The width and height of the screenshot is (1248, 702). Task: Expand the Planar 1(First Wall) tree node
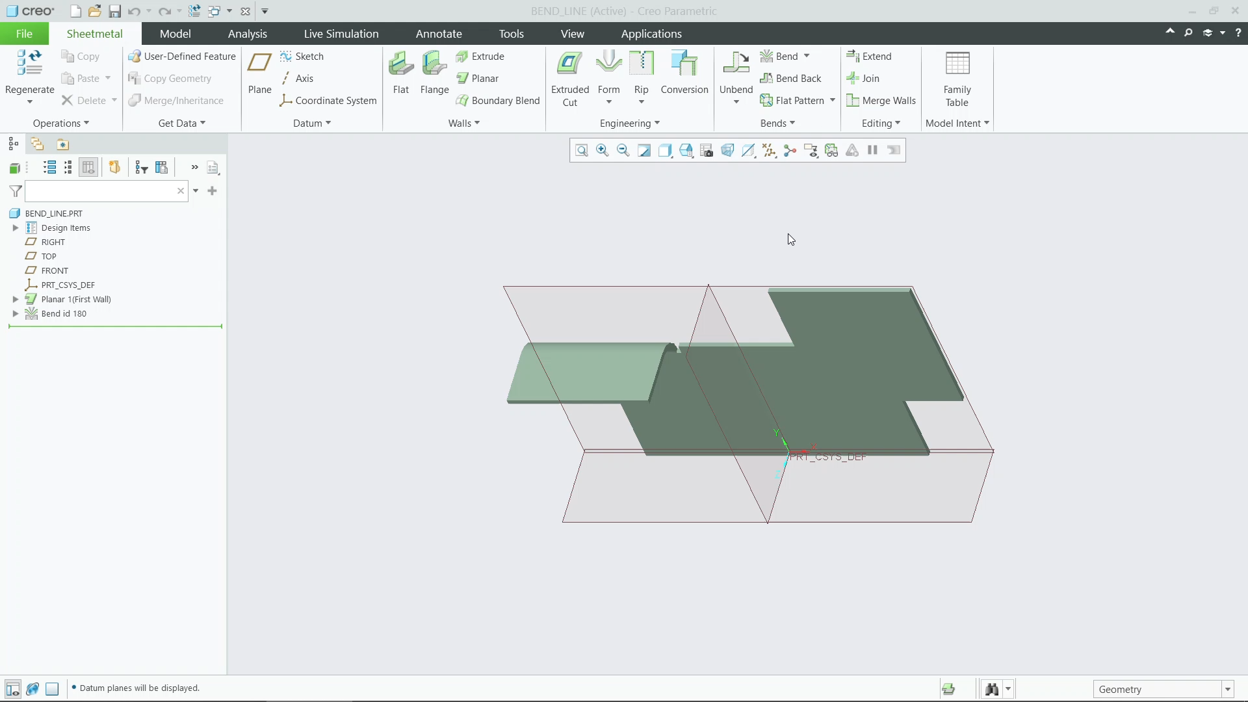16,299
